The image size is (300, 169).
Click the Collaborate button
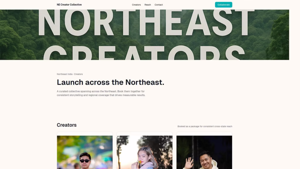223,5
